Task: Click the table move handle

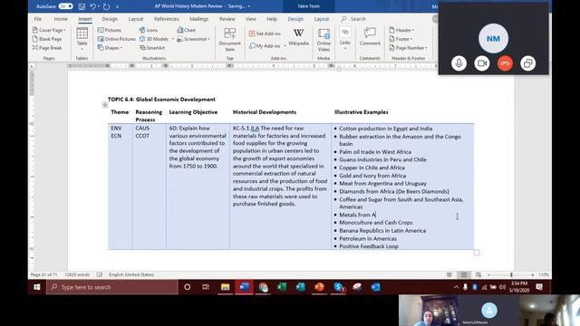Action: click(x=105, y=105)
